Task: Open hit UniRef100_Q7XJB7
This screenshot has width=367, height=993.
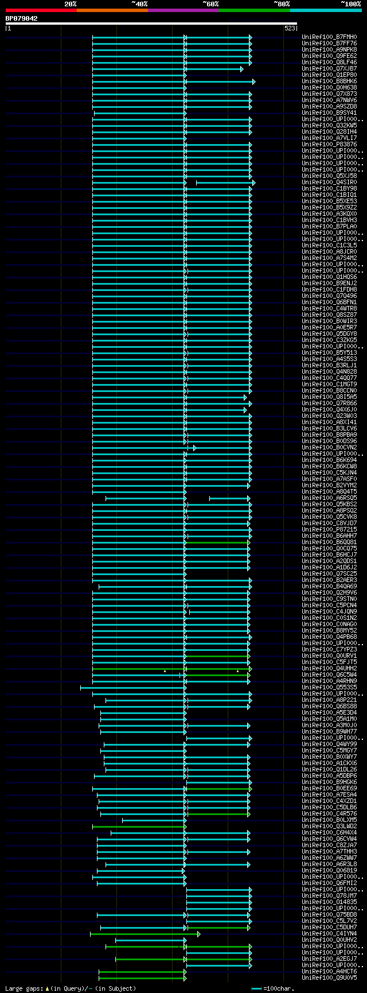Action: (329, 69)
